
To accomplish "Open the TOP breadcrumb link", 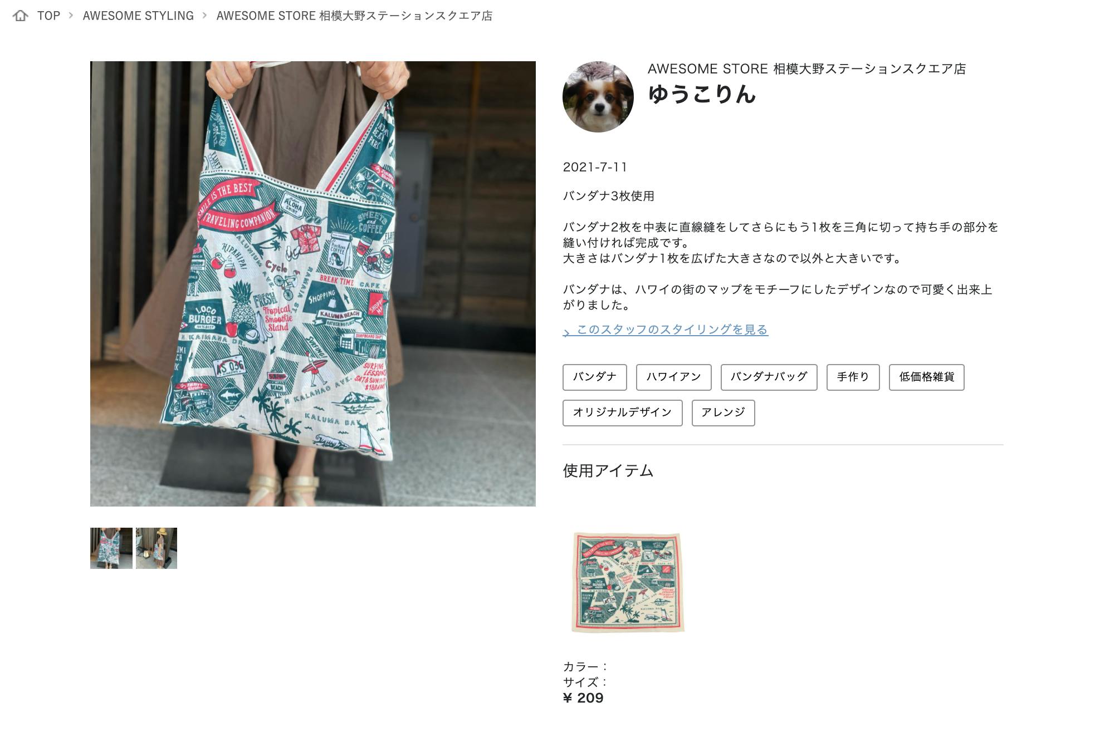I will coord(48,16).
